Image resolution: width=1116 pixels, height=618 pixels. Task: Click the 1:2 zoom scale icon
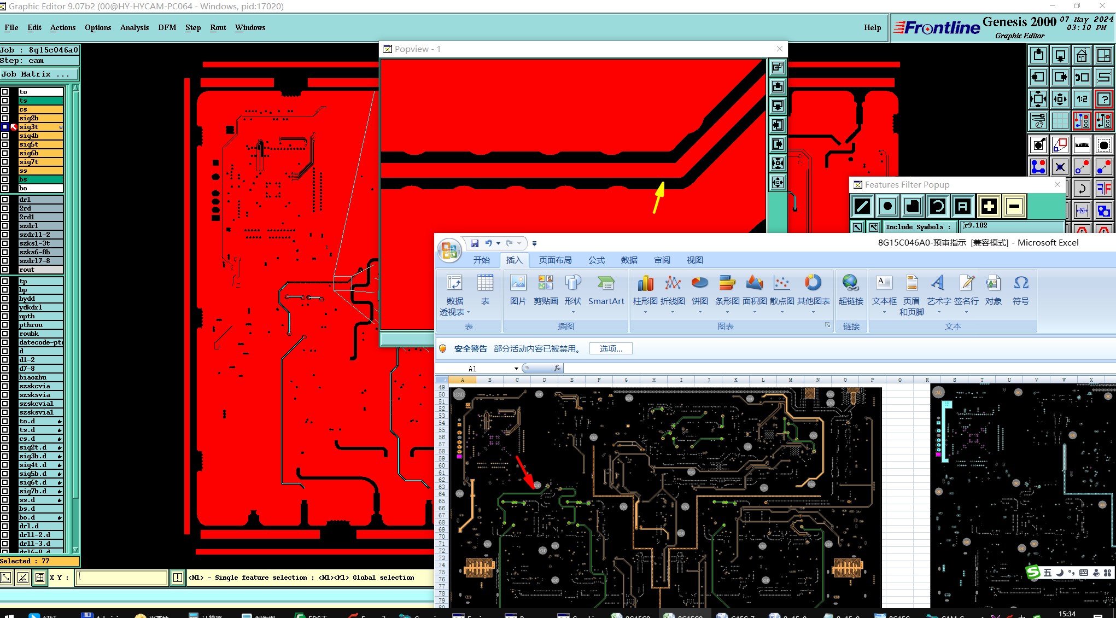point(1082,99)
